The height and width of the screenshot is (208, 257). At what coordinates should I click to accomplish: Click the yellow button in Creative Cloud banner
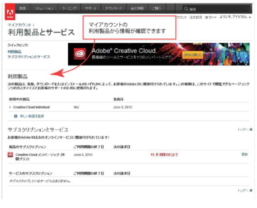pyautogui.click(x=192, y=55)
